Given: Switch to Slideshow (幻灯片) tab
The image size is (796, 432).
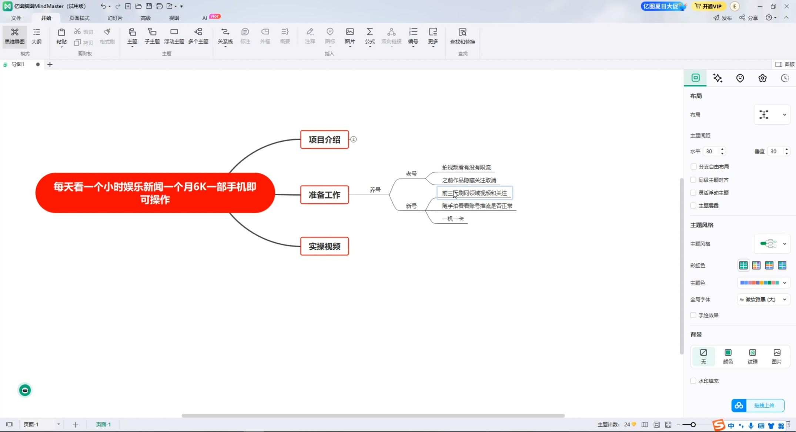Looking at the screenshot, I should [115, 18].
